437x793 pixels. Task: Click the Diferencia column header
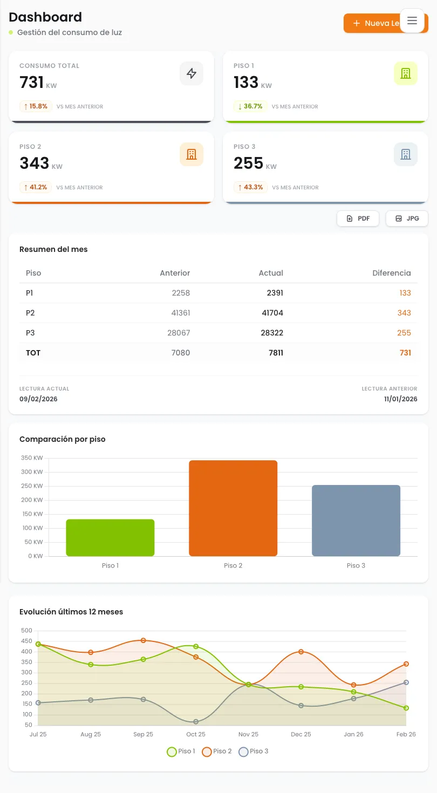click(x=391, y=273)
